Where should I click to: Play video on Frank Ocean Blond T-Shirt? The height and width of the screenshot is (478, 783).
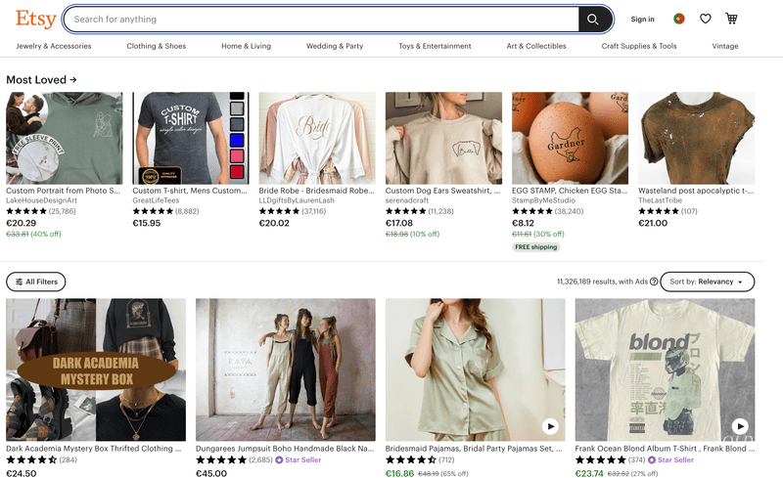click(740, 426)
